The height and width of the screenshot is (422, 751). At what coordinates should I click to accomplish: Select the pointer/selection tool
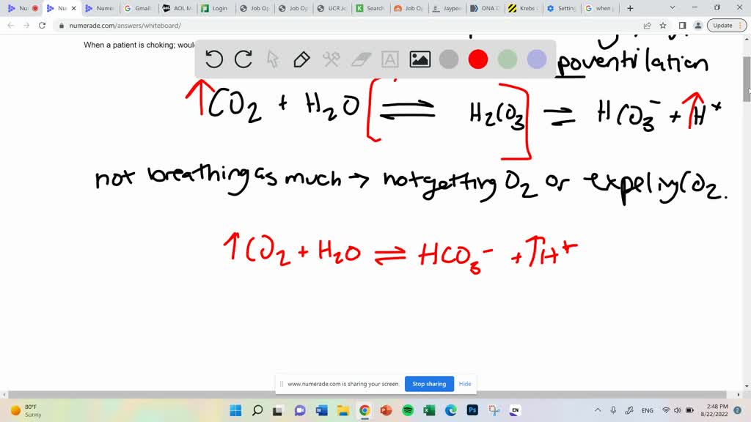[x=273, y=59]
